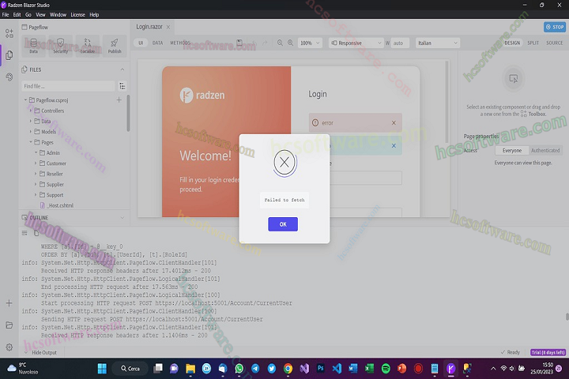The image size is (569, 379).
Task: Click the Save icon in designer toolbar
Action: pyautogui.click(x=239, y=43)
